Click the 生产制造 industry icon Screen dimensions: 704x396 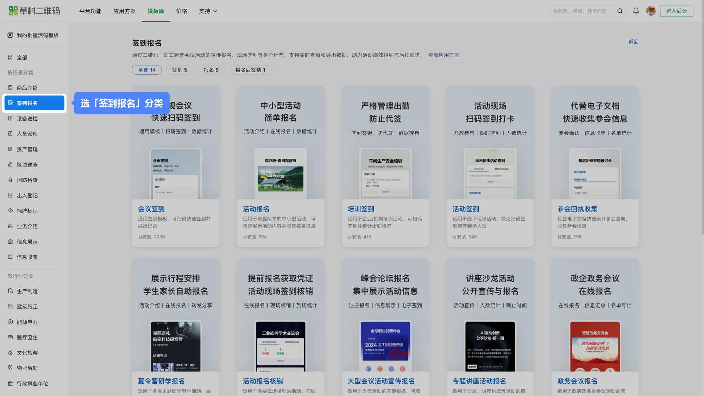point(10,291)
